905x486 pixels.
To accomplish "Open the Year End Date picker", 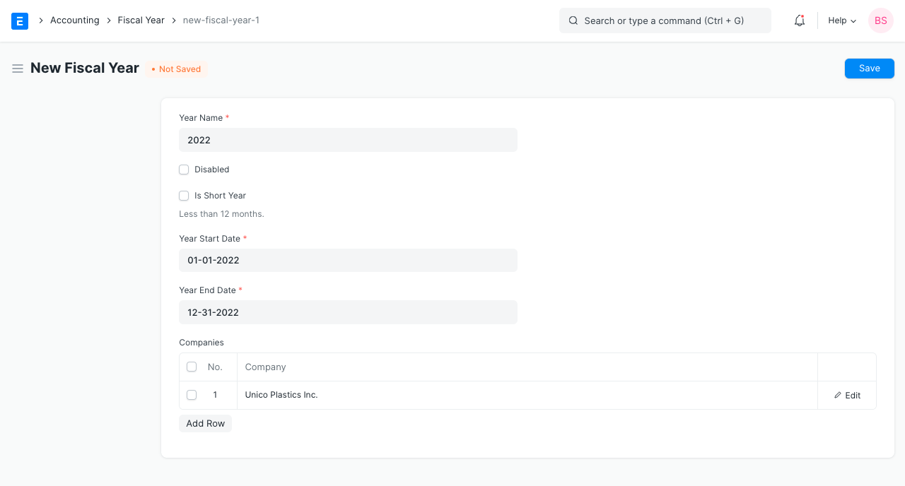I will pyautogui.click(x=348, y=312).
